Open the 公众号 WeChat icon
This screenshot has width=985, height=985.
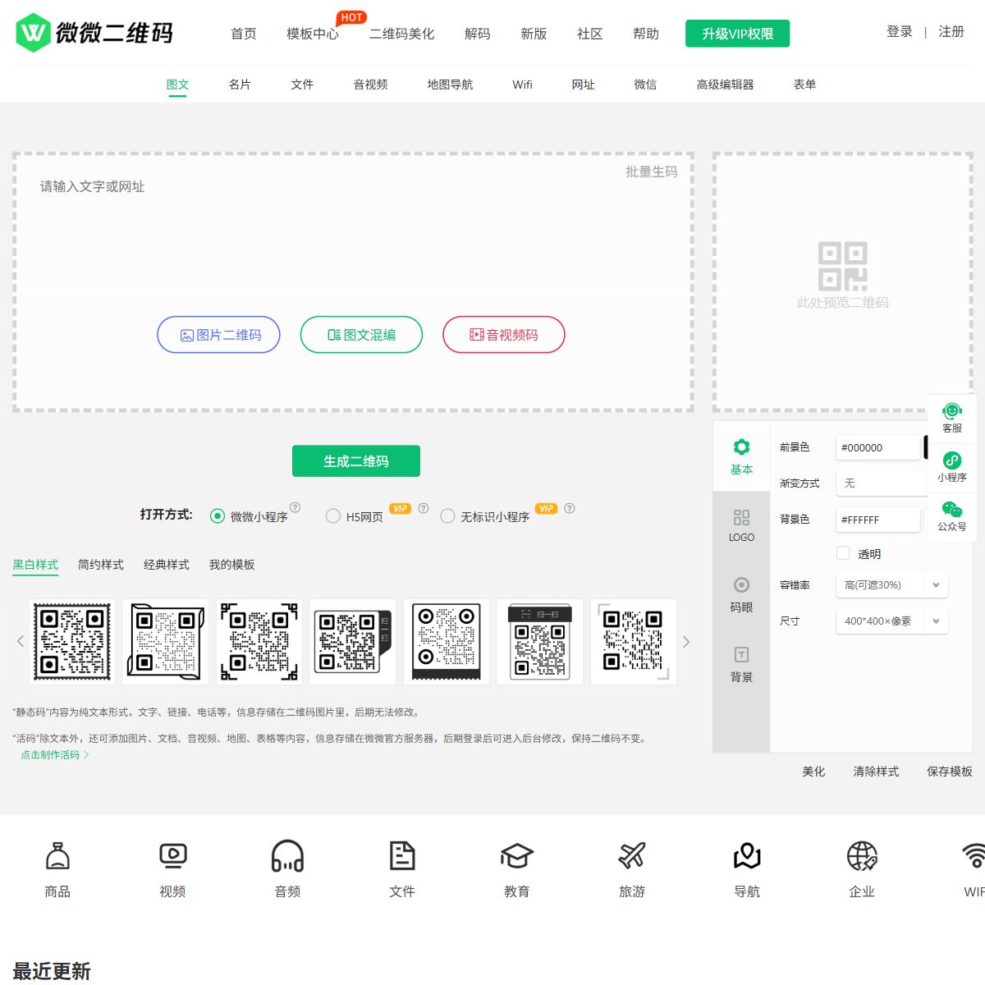(x=952, y=510)
